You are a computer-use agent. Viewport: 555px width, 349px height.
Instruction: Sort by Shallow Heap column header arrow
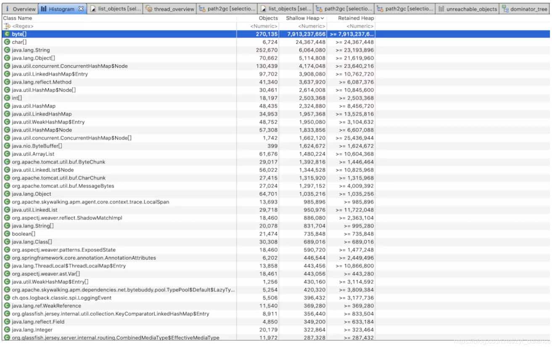tap(322, 18)
